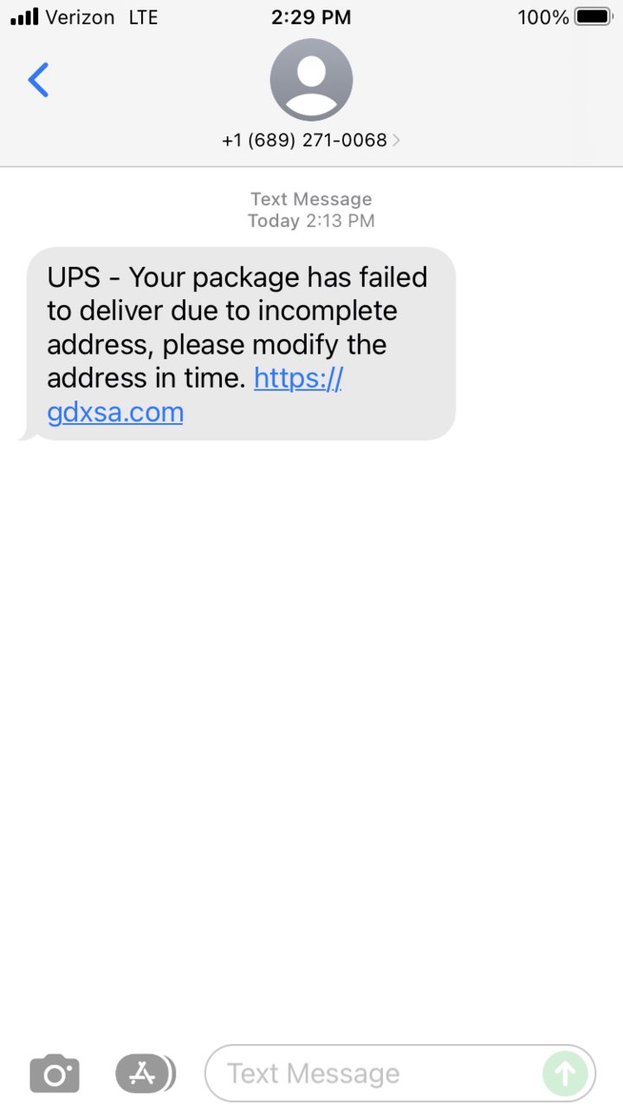Image resolution: width=623 pixels, height=1109 pixels.
Task: Tap the blue back arrow
Action: point(38,80)
